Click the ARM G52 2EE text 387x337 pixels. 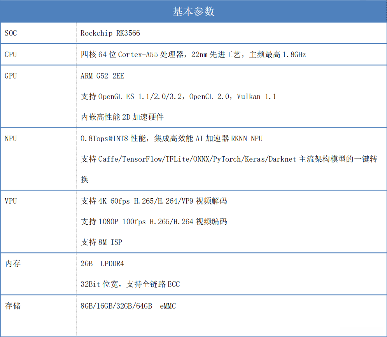(102, 76)
